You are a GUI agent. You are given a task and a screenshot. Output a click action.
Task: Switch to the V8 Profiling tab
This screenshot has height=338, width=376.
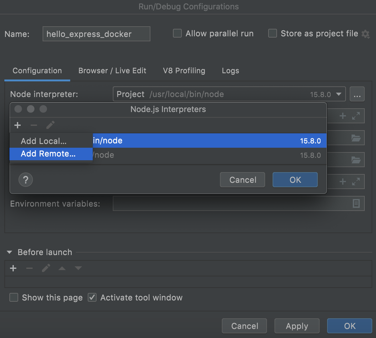click(184, 71)
